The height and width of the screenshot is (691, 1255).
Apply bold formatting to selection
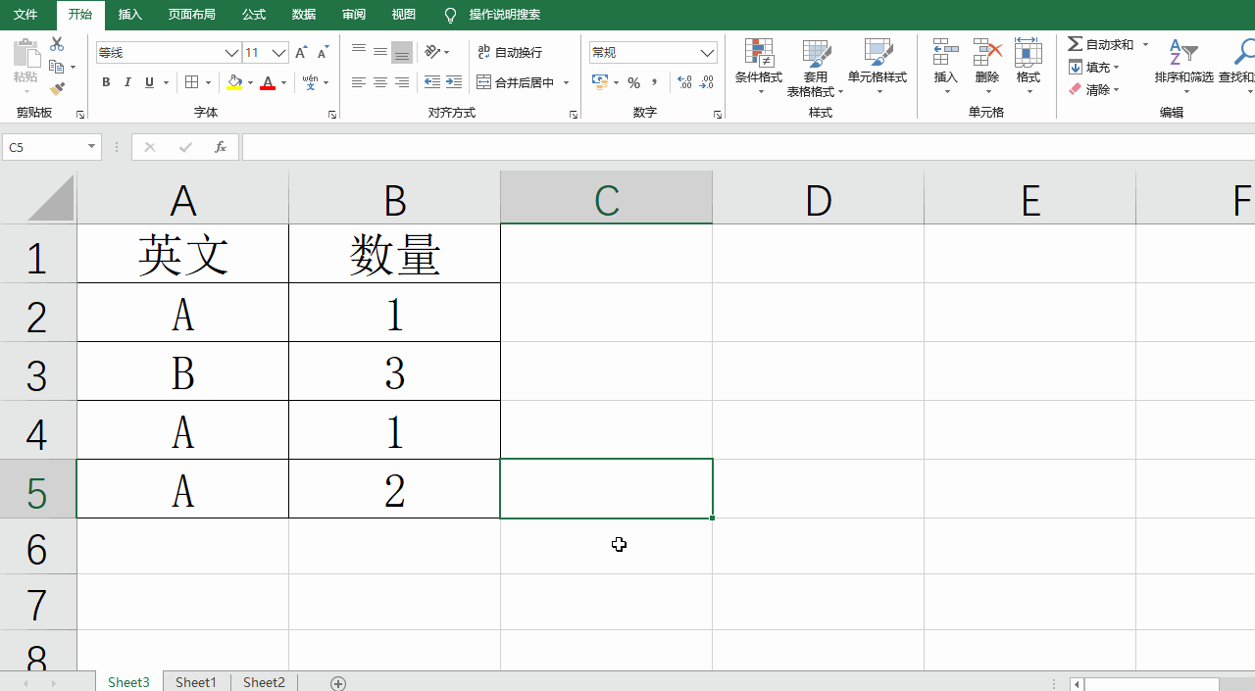106,82
